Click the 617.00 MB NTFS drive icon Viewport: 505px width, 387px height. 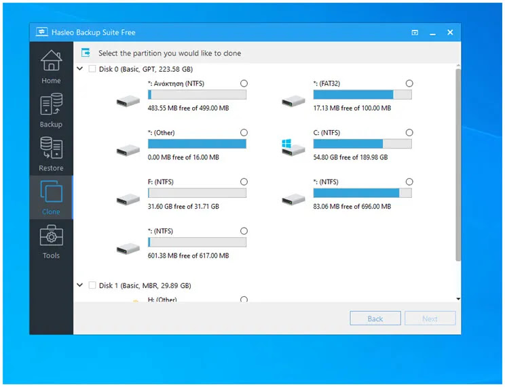(x=128, y=248)
